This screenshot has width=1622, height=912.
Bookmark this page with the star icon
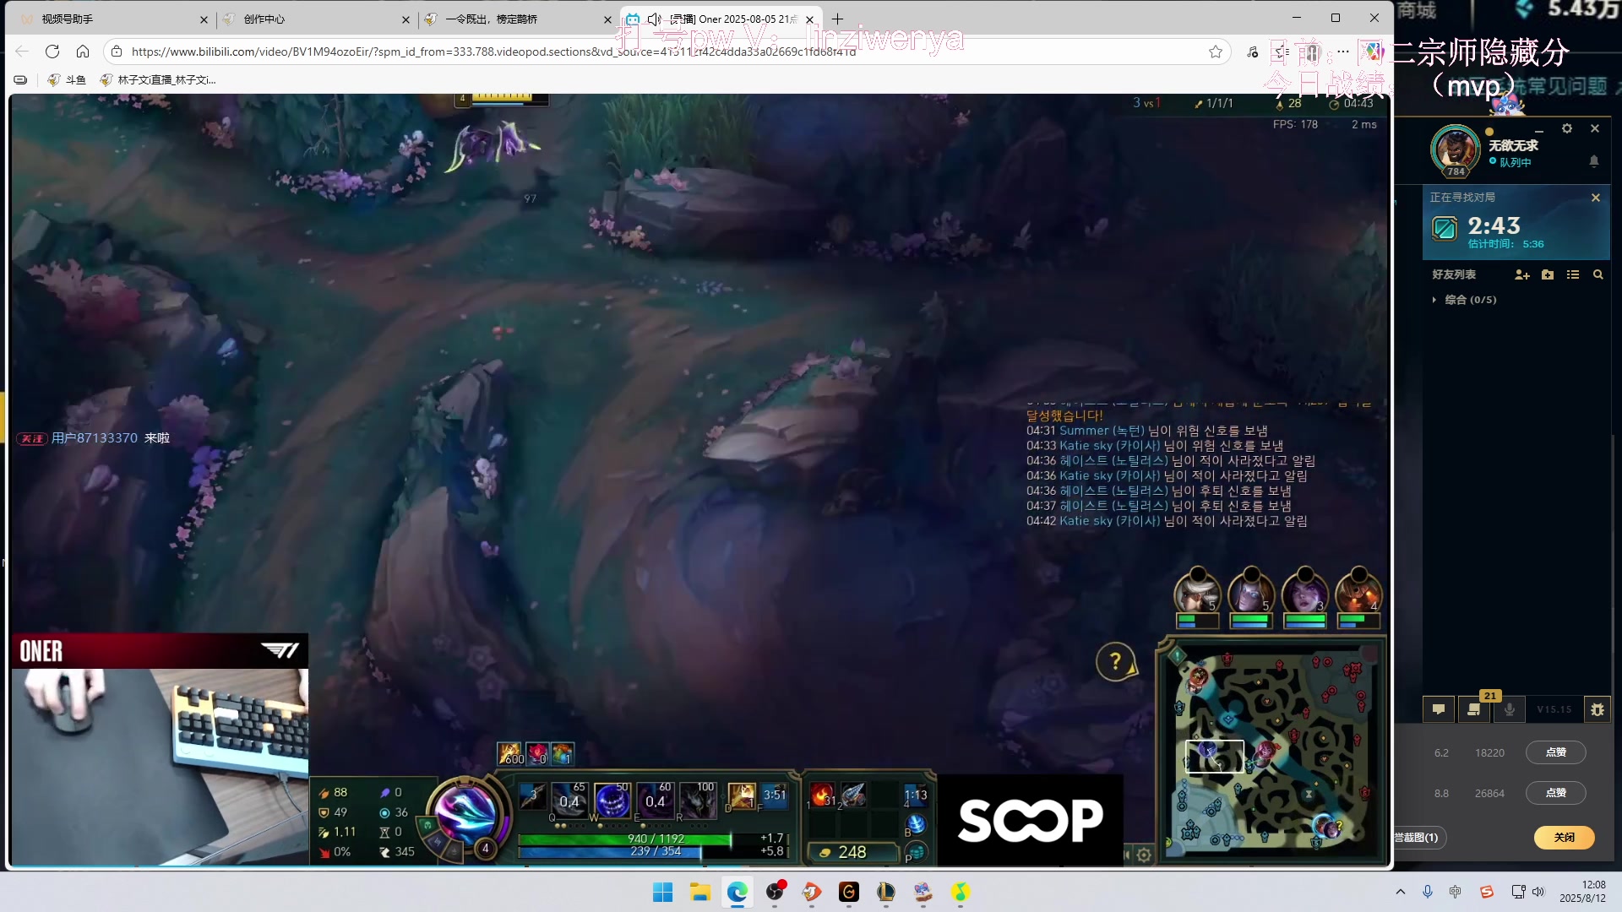click(x=1216, y=52)
